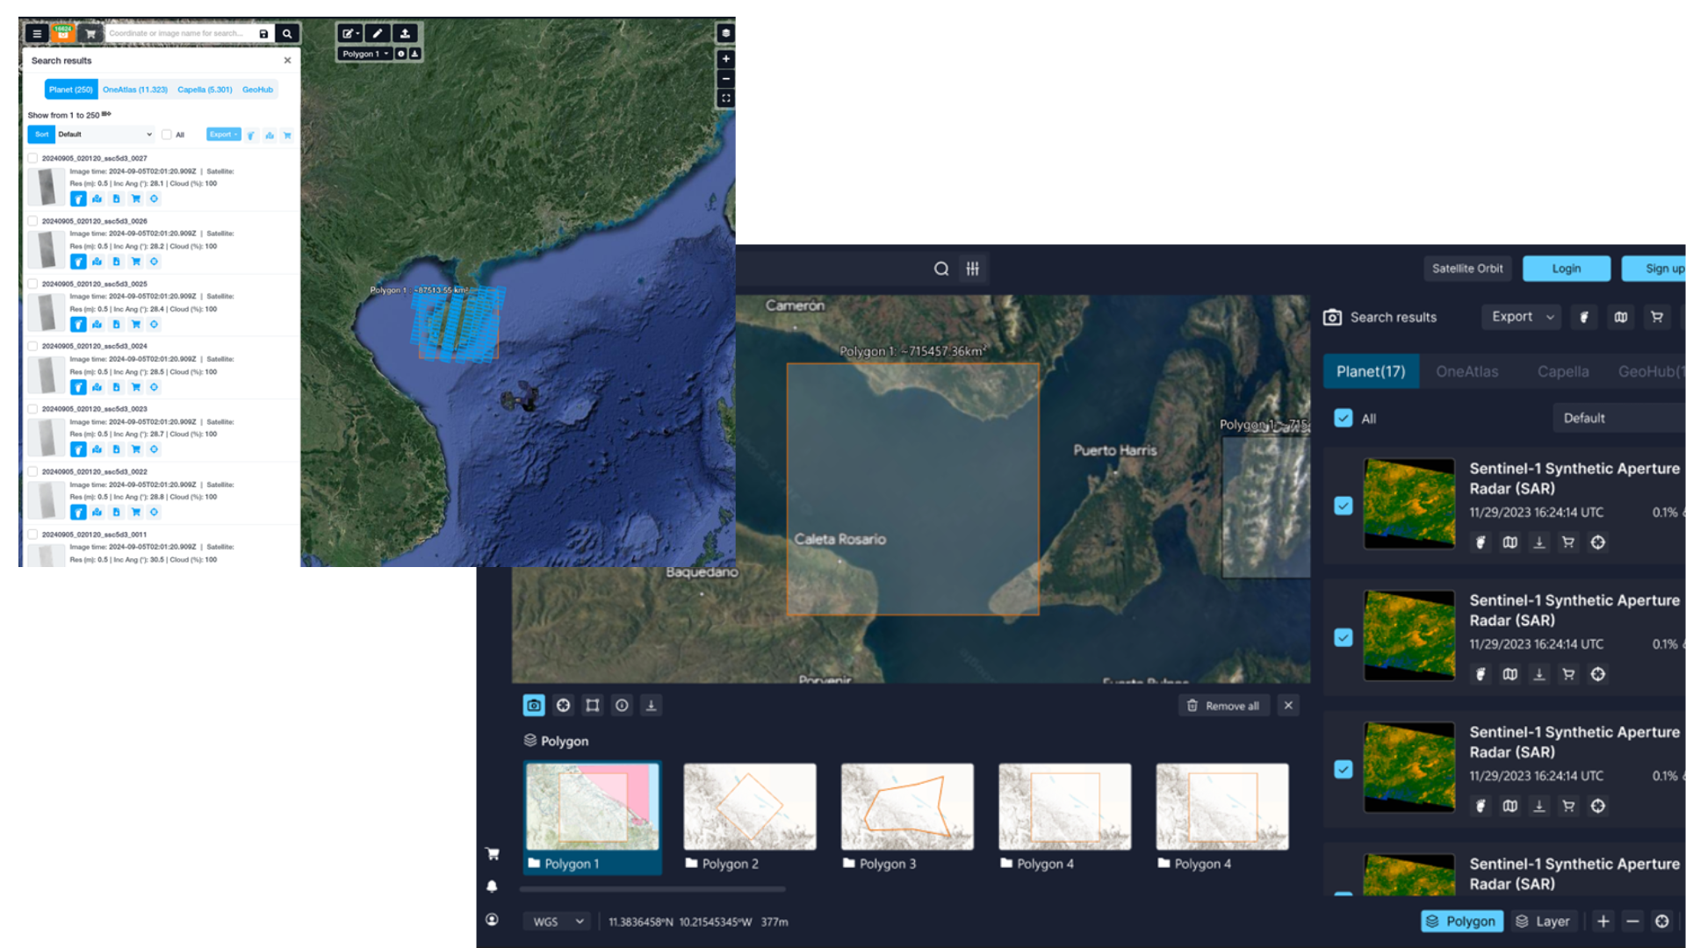1686x948 pixels.
Task: Select checkbox for 20240905_020120_ssc5d3_0022
Action: point(32,471)
